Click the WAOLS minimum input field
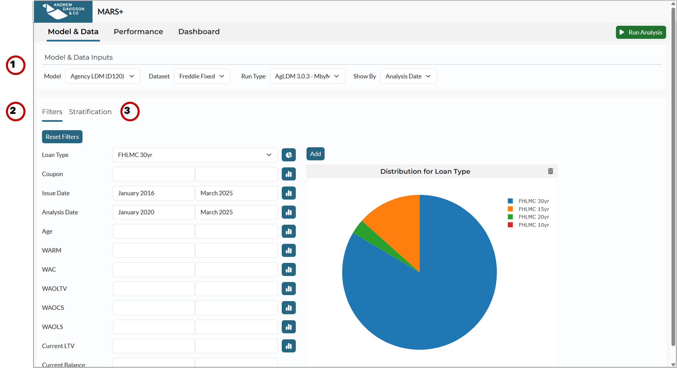Viewport: 677px width, 368px height. [x=154, y=327]
